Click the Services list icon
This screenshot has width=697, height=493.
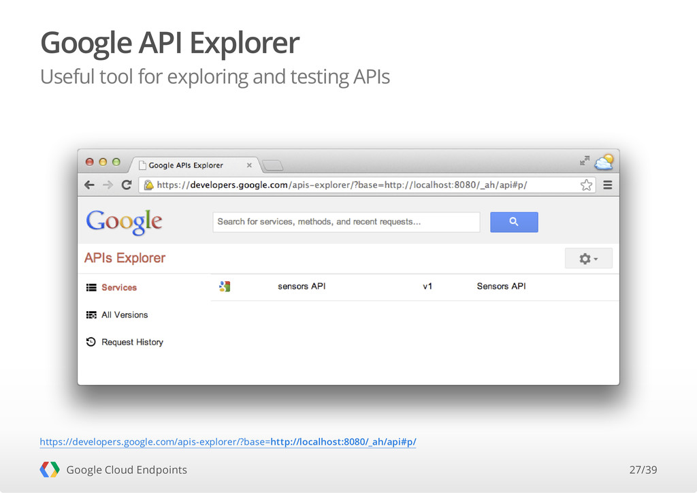pos(91,287)
